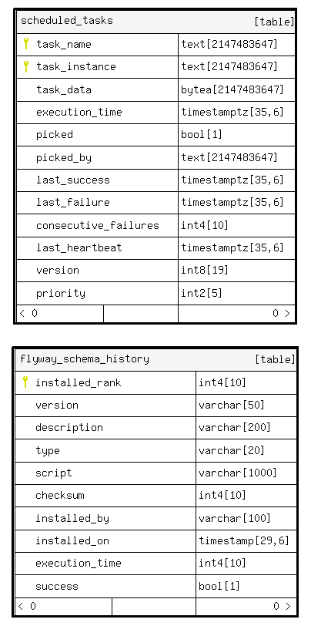Select the scheduled_tasks table header
Image resolution: width=311 pixels, height=626 pixels.
click(x=156, y=21)
